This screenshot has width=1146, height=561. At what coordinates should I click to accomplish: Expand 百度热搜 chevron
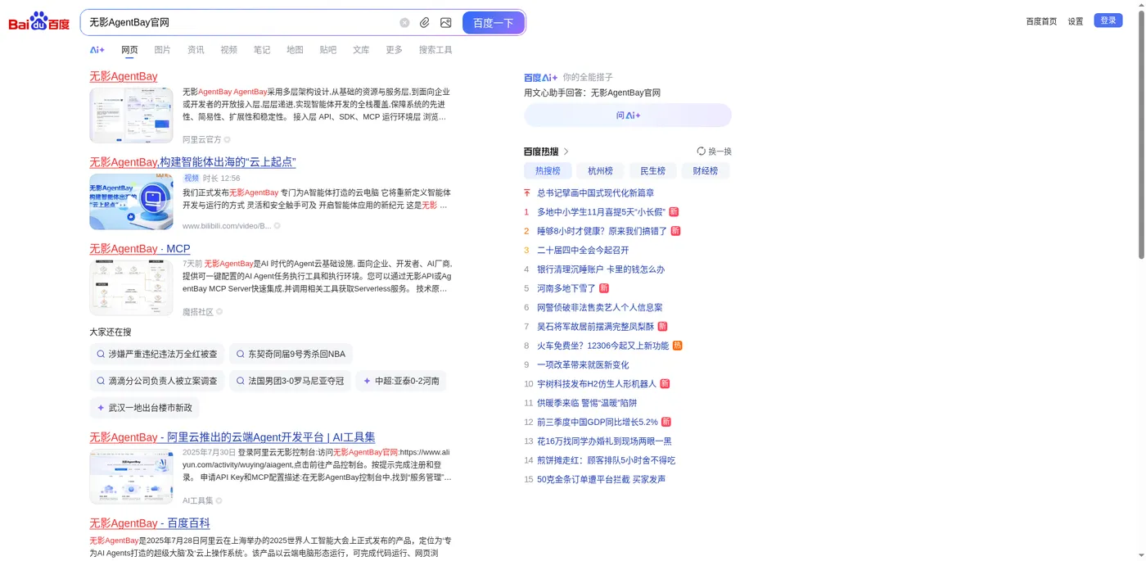566,152
